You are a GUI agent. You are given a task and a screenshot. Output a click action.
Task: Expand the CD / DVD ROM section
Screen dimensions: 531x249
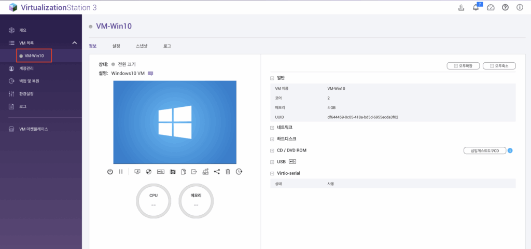tap(272, 151)
